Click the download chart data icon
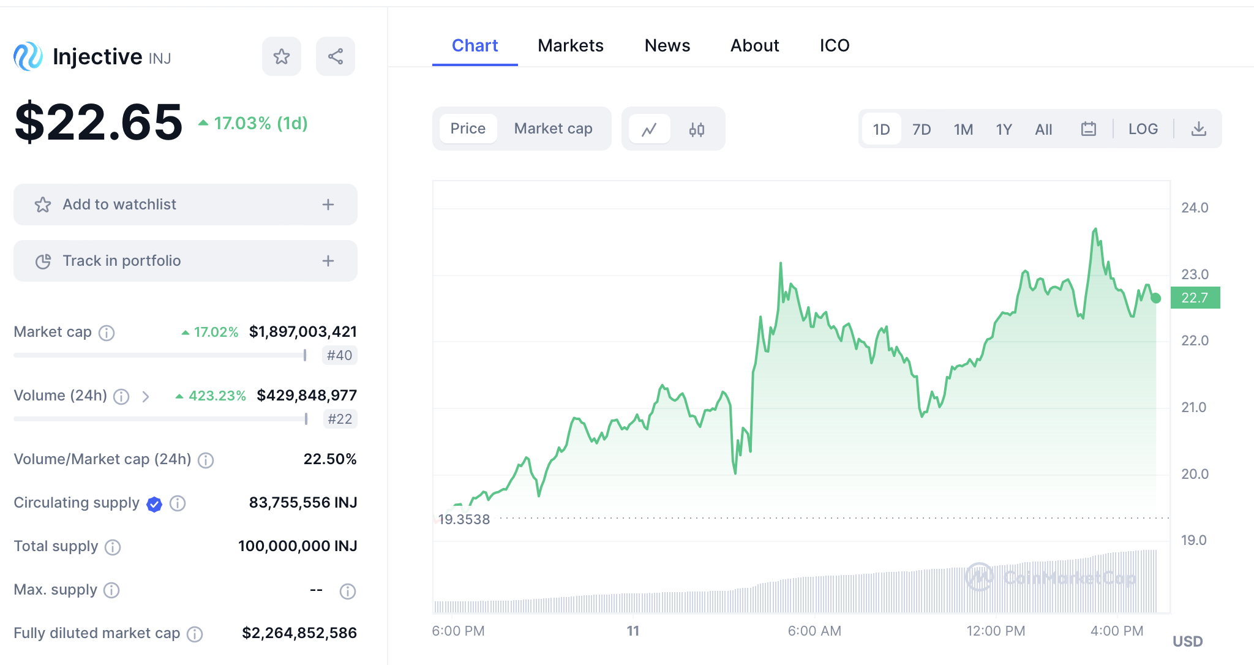The height and width of the screenshot is (665, 1254). (1198, 129)
